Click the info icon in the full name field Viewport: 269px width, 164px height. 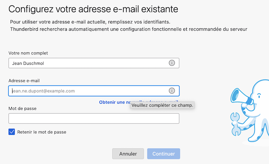(x=172, y=63)
